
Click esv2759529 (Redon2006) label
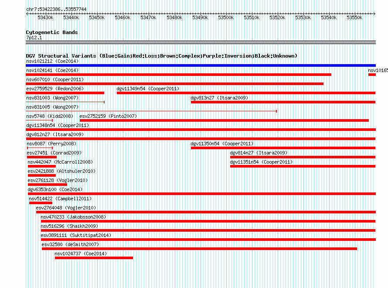tap(55, 89)
